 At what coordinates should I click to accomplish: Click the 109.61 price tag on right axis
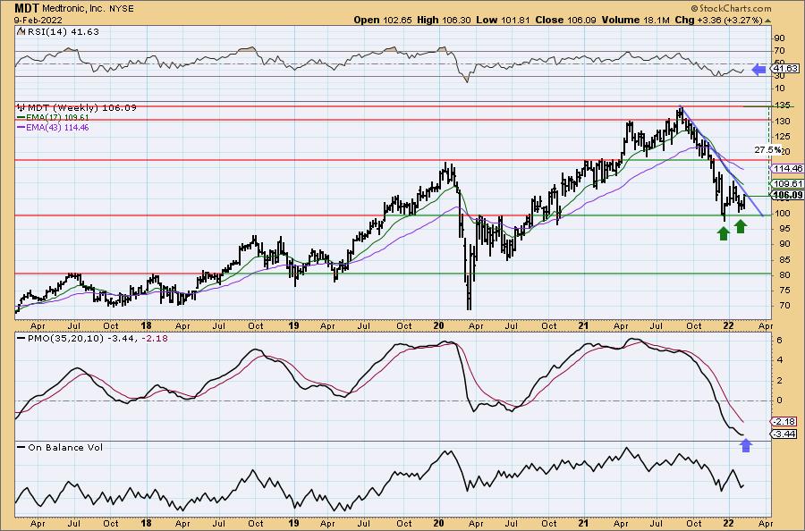click(x=788, y=183)
